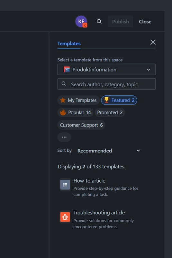The image size is (172, 258).
Task: Close the Templates panel with X
Action: click(x=153, y=42)
